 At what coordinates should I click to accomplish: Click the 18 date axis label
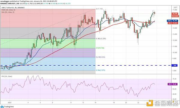tap(114, 103)
